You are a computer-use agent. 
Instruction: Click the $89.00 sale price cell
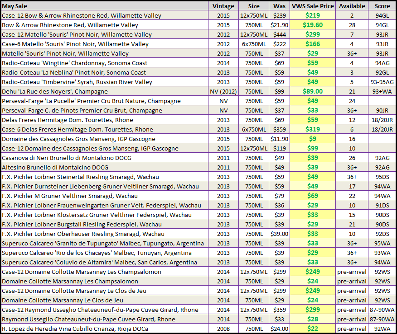(x=313, y=91)
